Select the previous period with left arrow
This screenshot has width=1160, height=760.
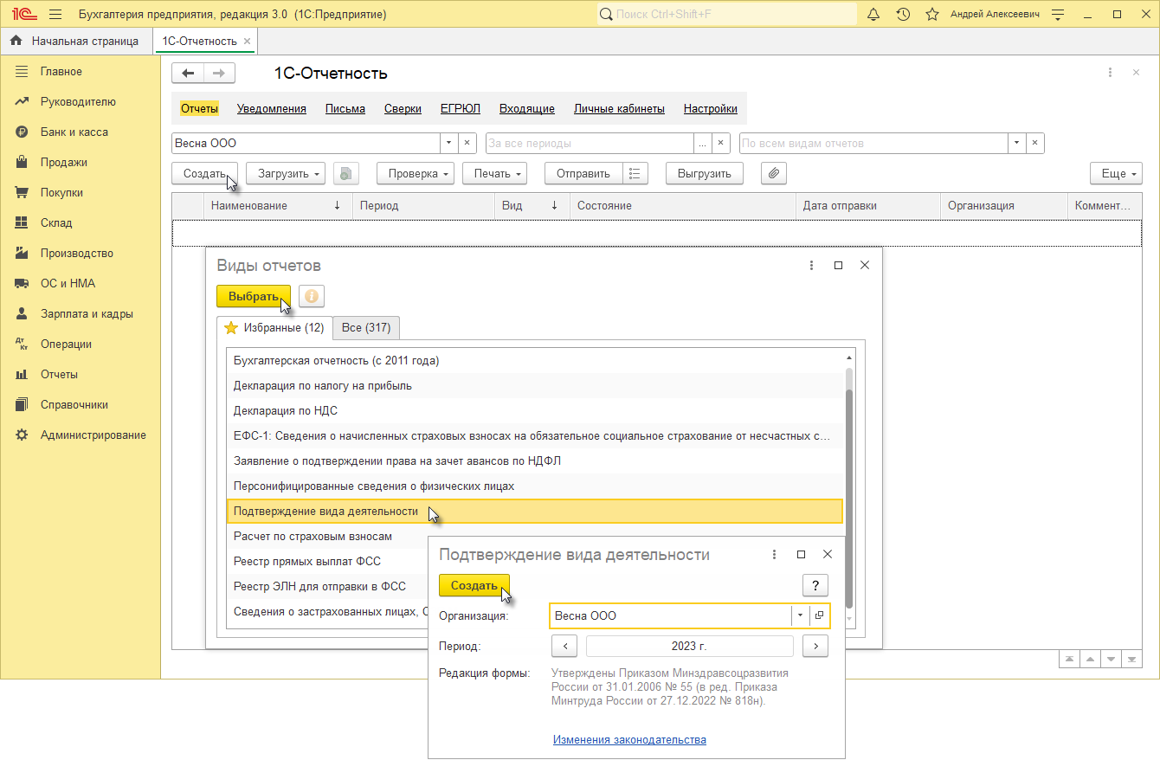564,647
